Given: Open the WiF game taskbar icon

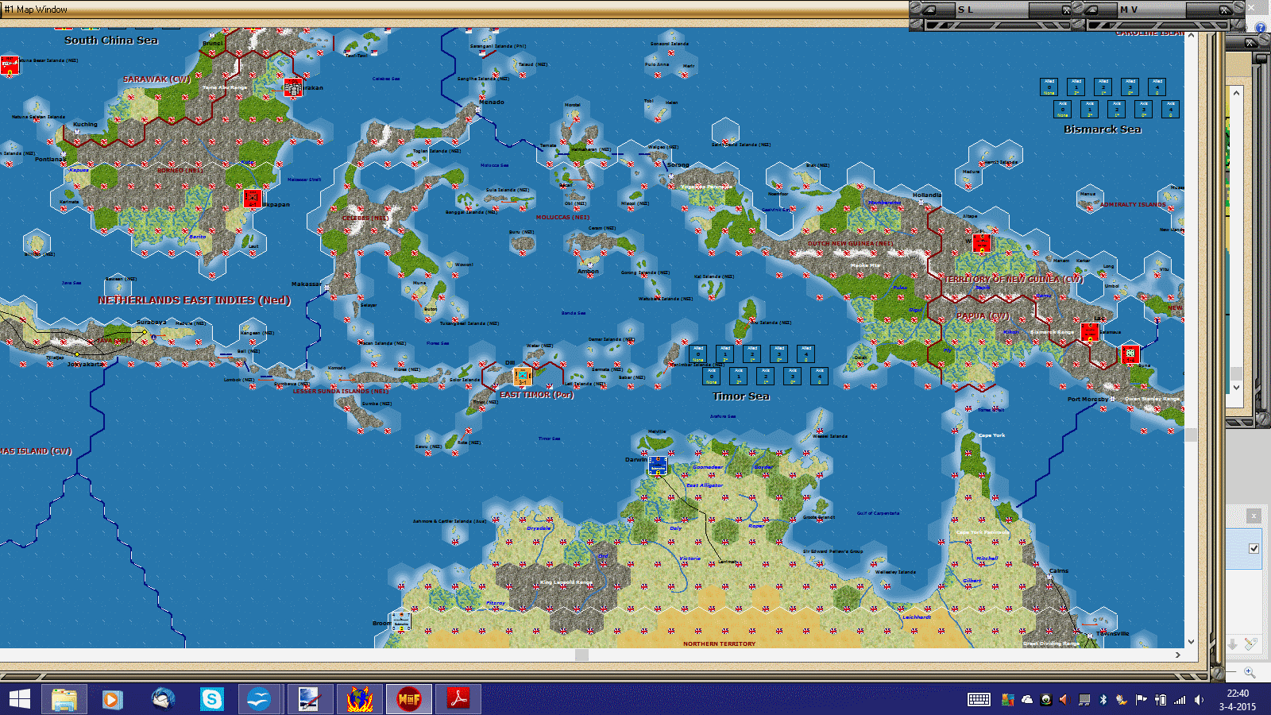Looking at the screenshot, I should point(409,699).
